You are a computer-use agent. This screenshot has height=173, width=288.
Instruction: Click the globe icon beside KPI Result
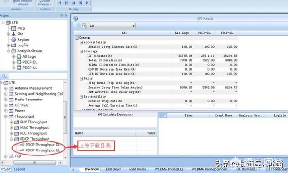[76, 18]
